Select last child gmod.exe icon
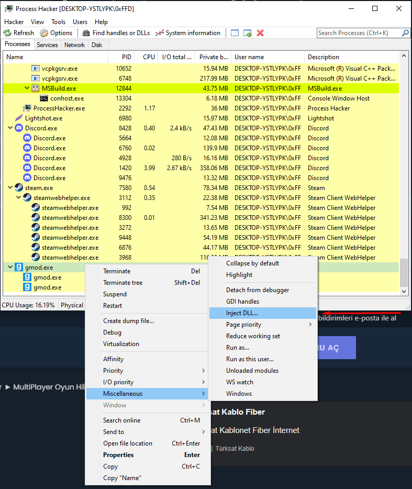Image resolution: width=412 pixels, height=489 pixels. (27, 287)
